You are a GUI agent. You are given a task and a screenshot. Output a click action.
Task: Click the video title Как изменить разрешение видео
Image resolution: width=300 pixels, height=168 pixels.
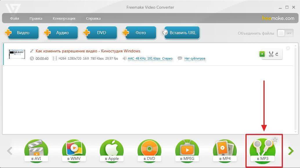pyautogui.click(x=88, y=51)
